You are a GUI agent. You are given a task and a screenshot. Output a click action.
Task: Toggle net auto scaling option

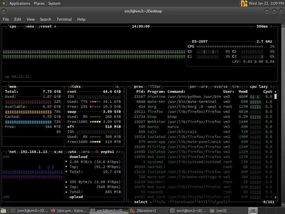coord(72,152)
